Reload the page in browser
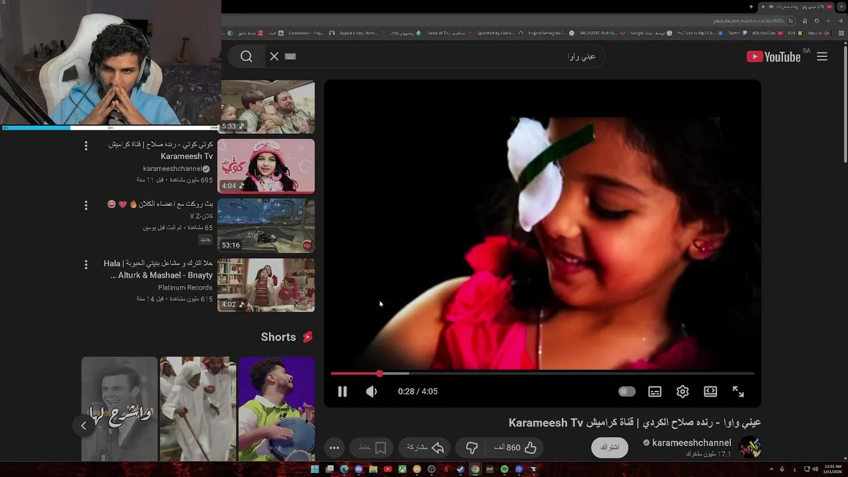This screenshot has width=848, height=477. (816, 21)
